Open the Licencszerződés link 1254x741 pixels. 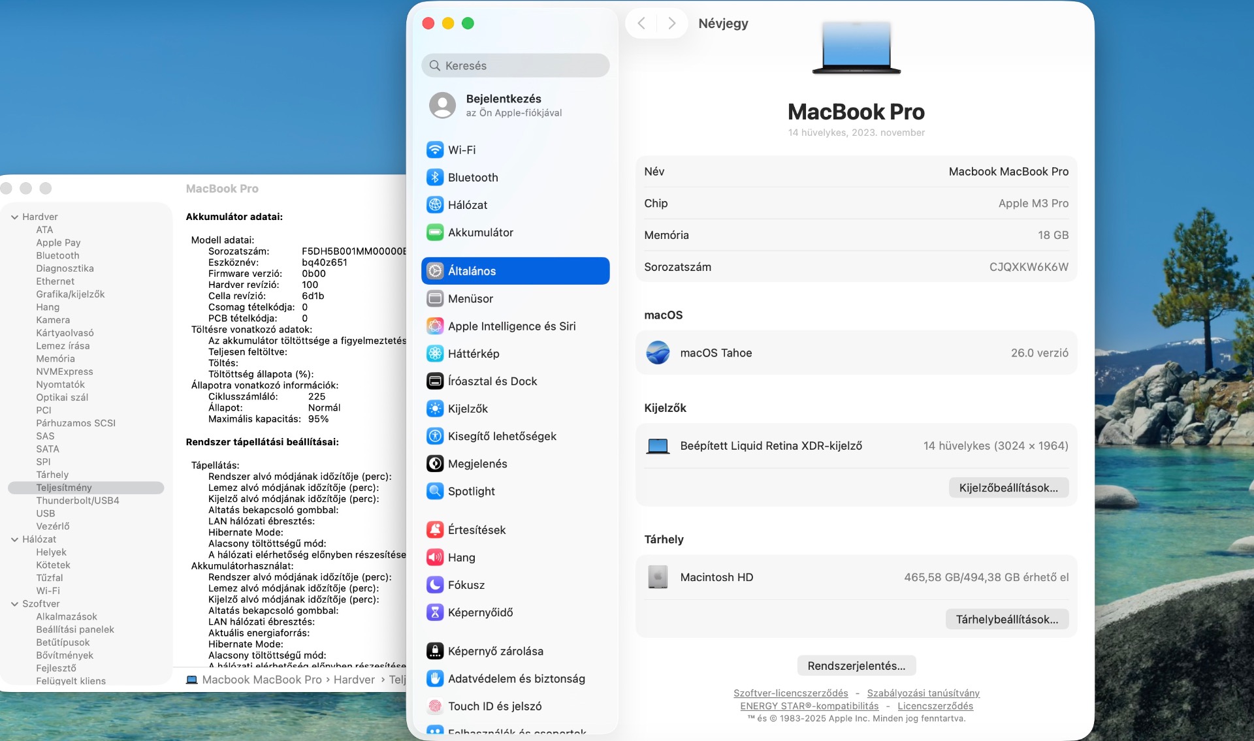935,706
